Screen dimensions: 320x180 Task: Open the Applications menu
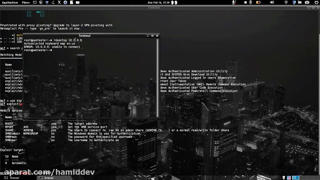tap(10, 2)
